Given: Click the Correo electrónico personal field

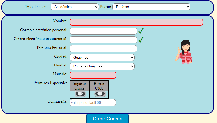Looking at the screenshot, I should coord(103,31).
